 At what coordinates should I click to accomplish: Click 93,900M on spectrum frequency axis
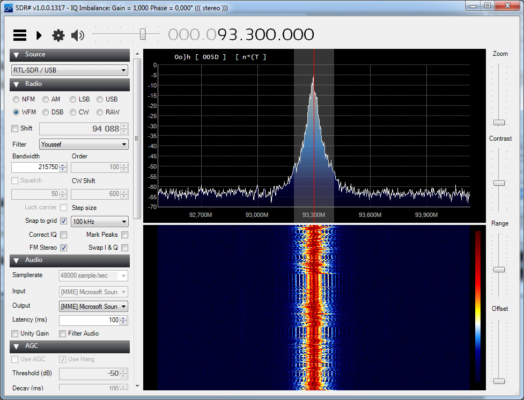click(426, 215)
